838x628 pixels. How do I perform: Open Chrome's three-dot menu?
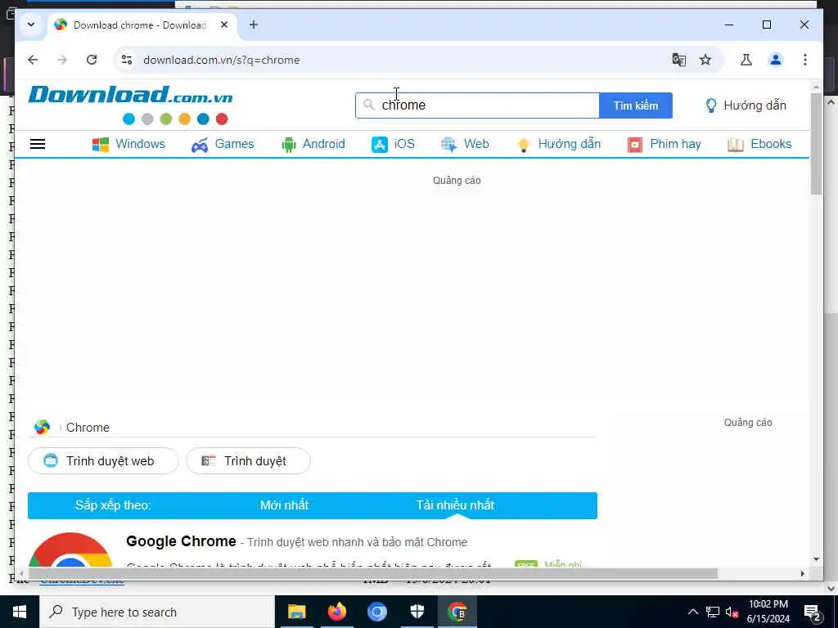coord(805,60)
